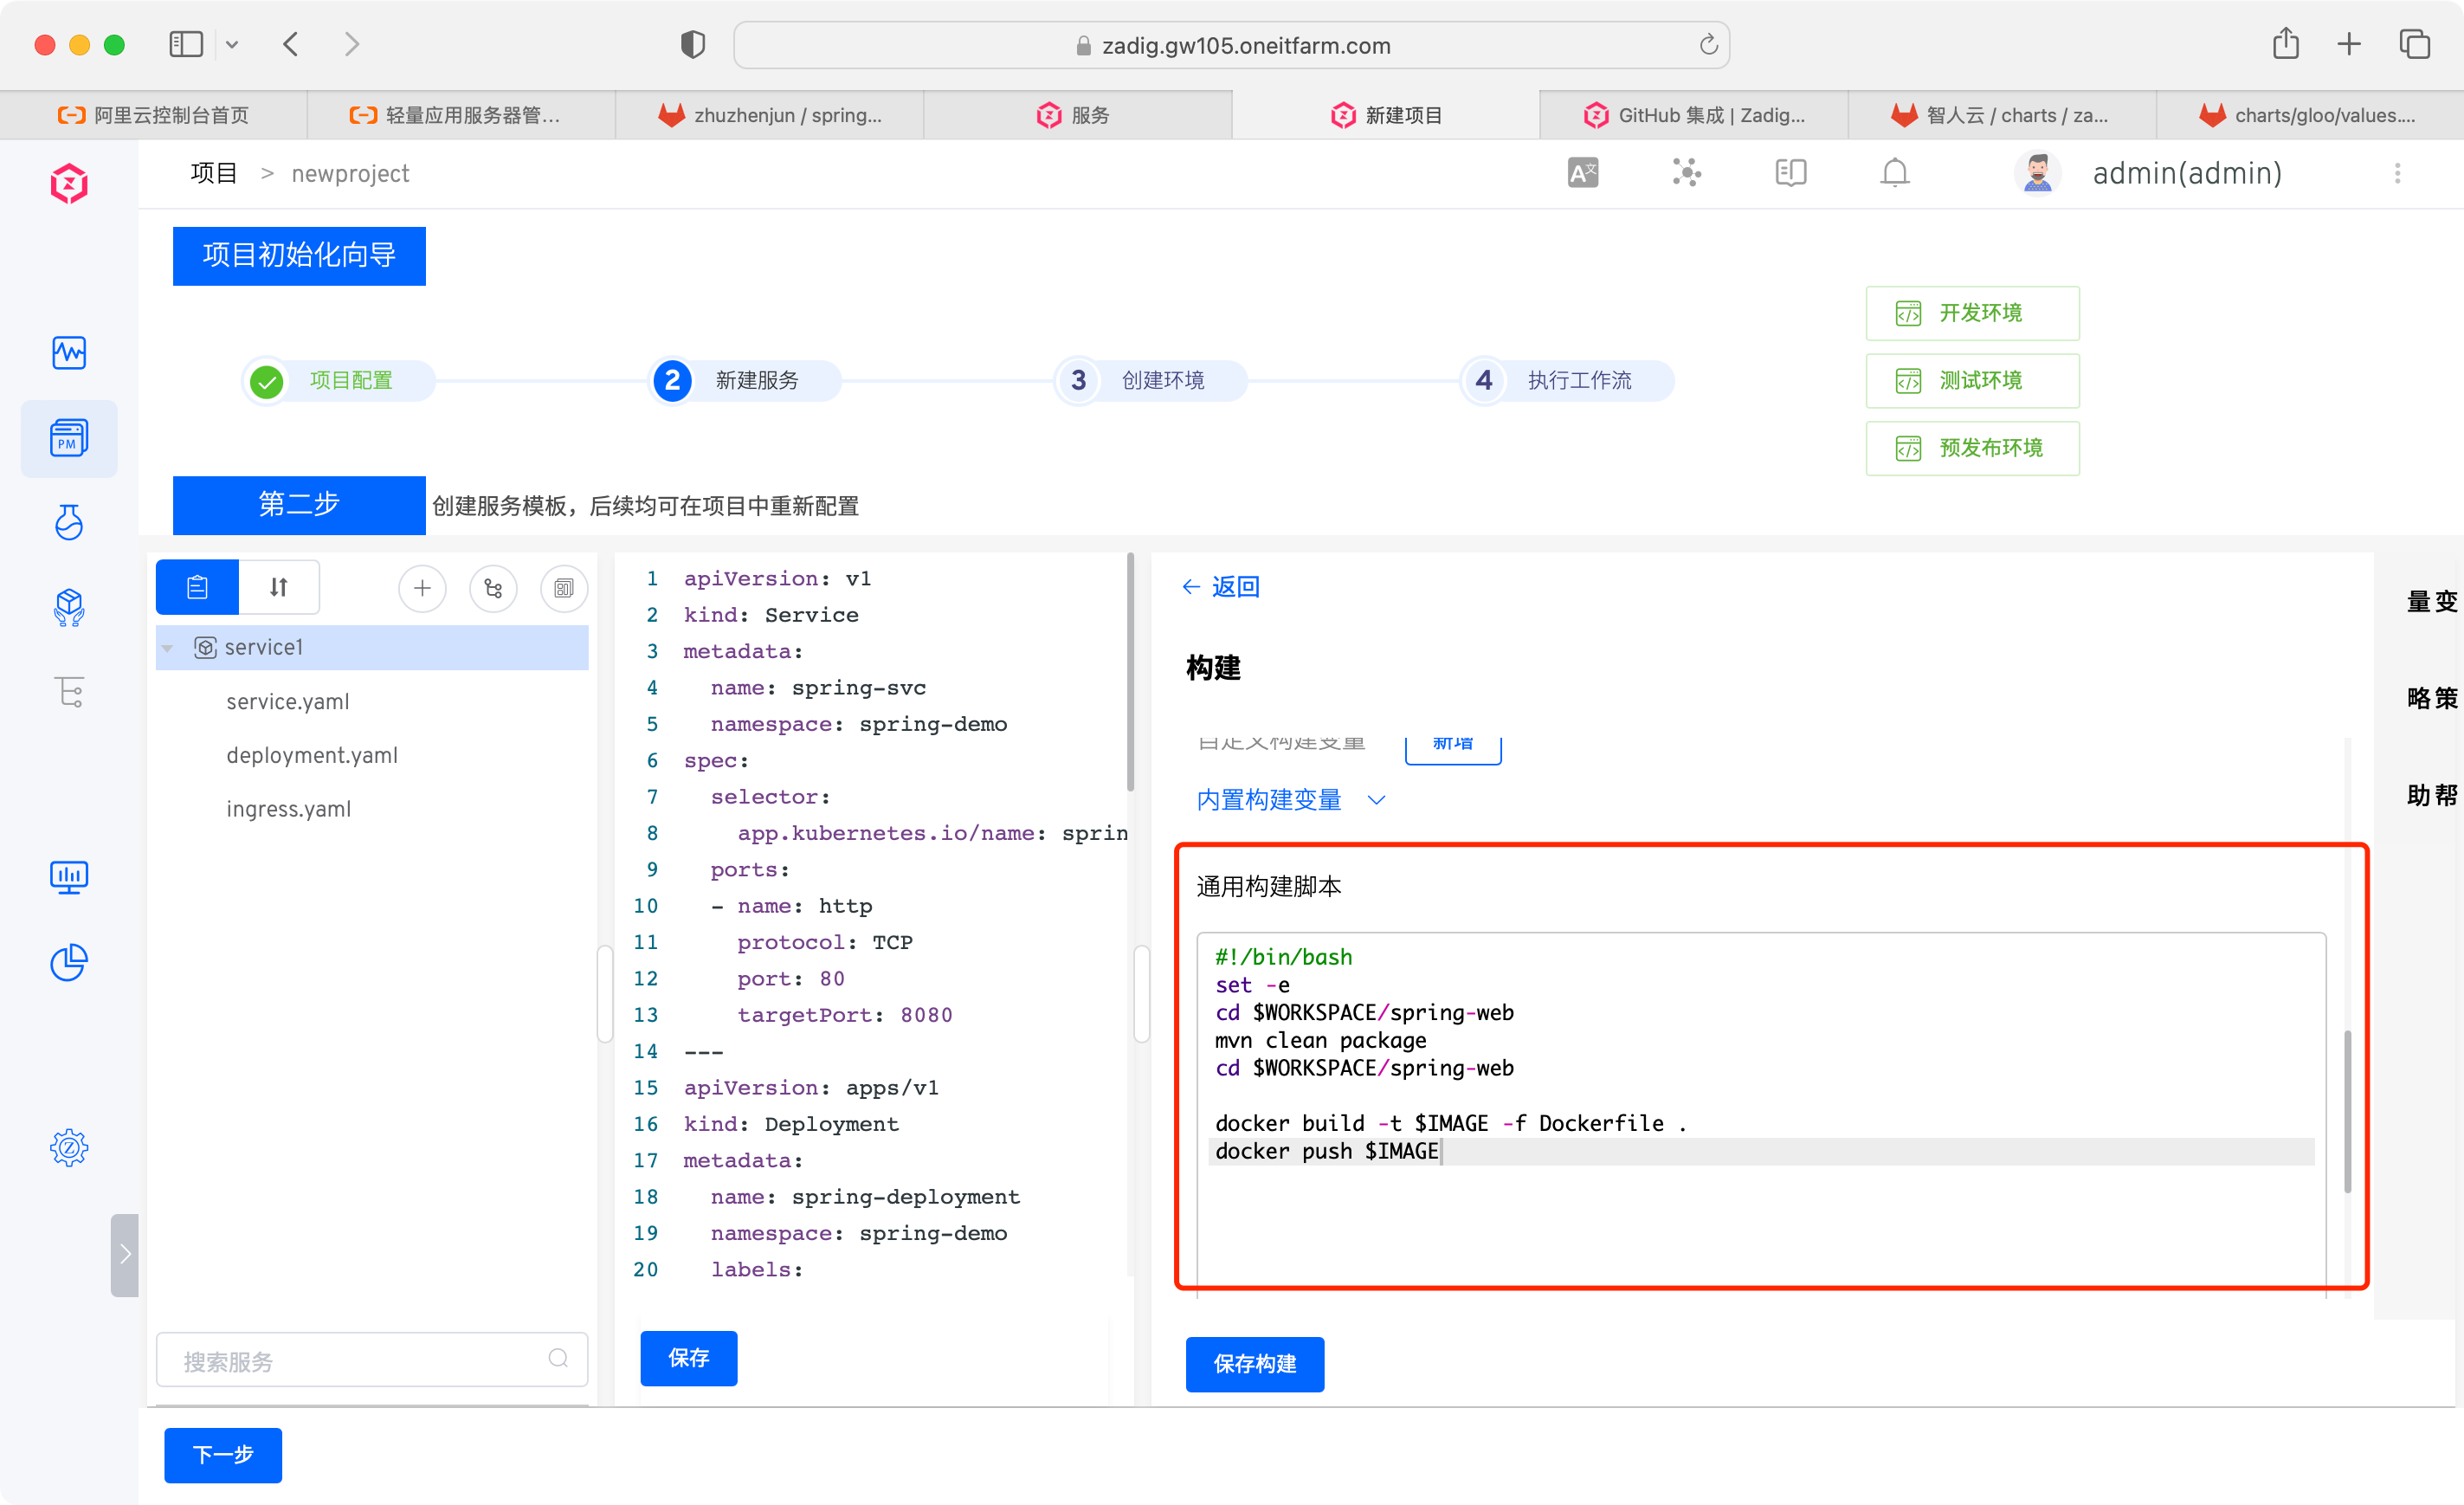Go back with the Safari back arrow

click(291, 44)
